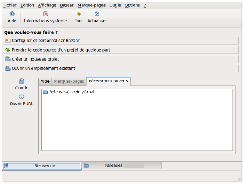Open the Options menu

click(132, 5)
